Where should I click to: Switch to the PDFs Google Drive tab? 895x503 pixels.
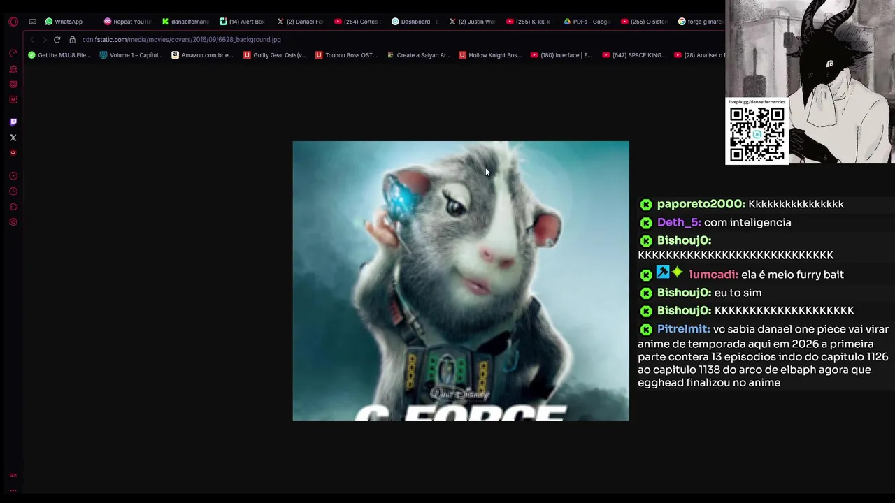(587, 22)
